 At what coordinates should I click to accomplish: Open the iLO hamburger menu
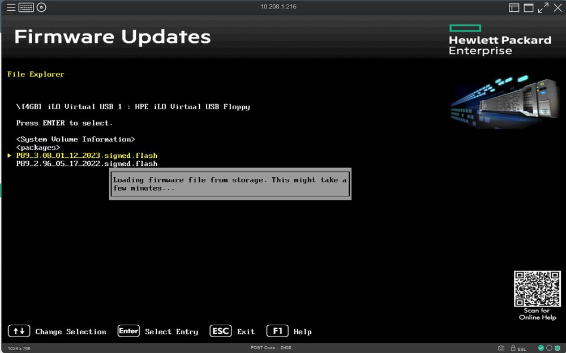pos(11,7)
